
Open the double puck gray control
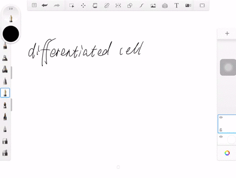pyautogui.click(x=228, y=67)
